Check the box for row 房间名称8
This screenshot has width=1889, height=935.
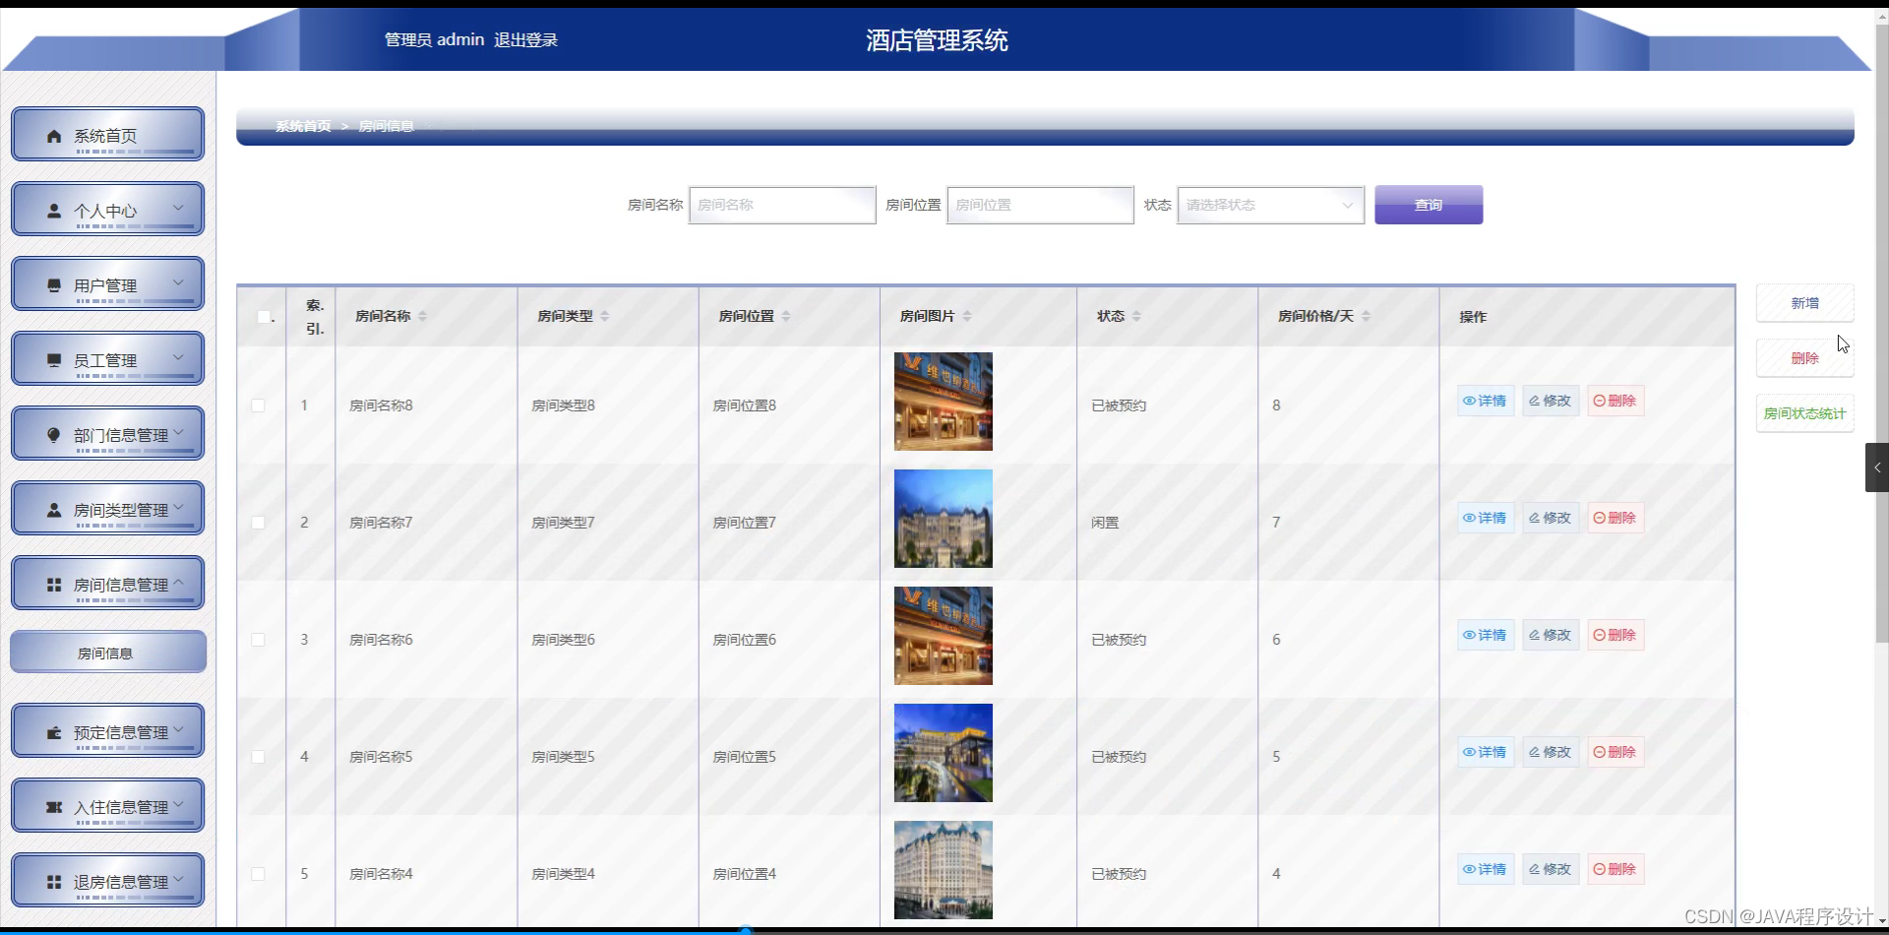258,405
